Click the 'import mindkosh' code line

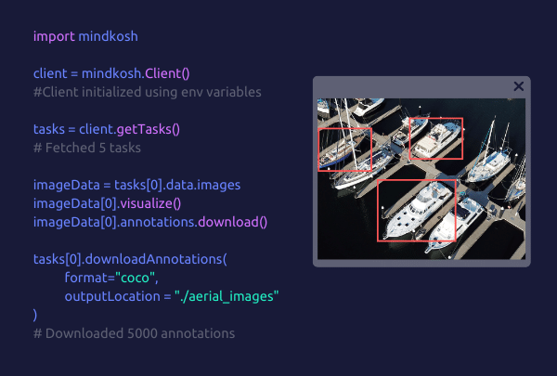click(85, 36)
